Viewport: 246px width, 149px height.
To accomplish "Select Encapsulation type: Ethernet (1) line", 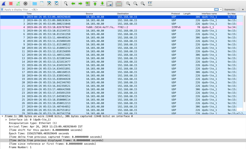I will click(x=33, y=123).
